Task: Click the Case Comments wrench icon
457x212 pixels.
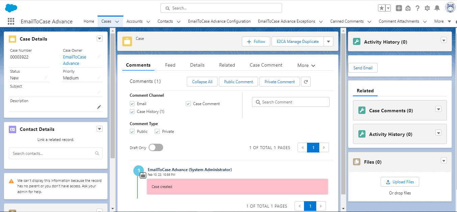Action: point(362,111)
